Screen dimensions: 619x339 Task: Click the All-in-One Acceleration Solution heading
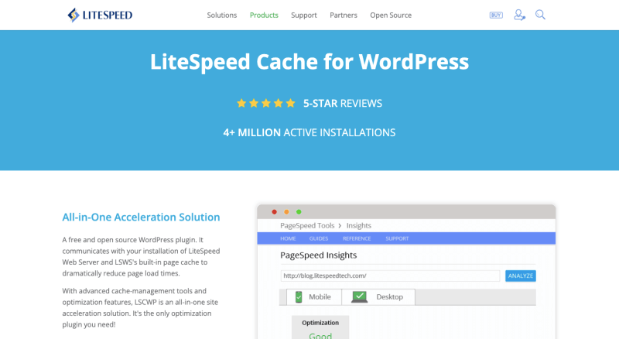click(x=141, y=217)
